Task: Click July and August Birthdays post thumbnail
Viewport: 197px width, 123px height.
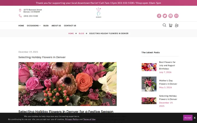Action: pos(149,67)
